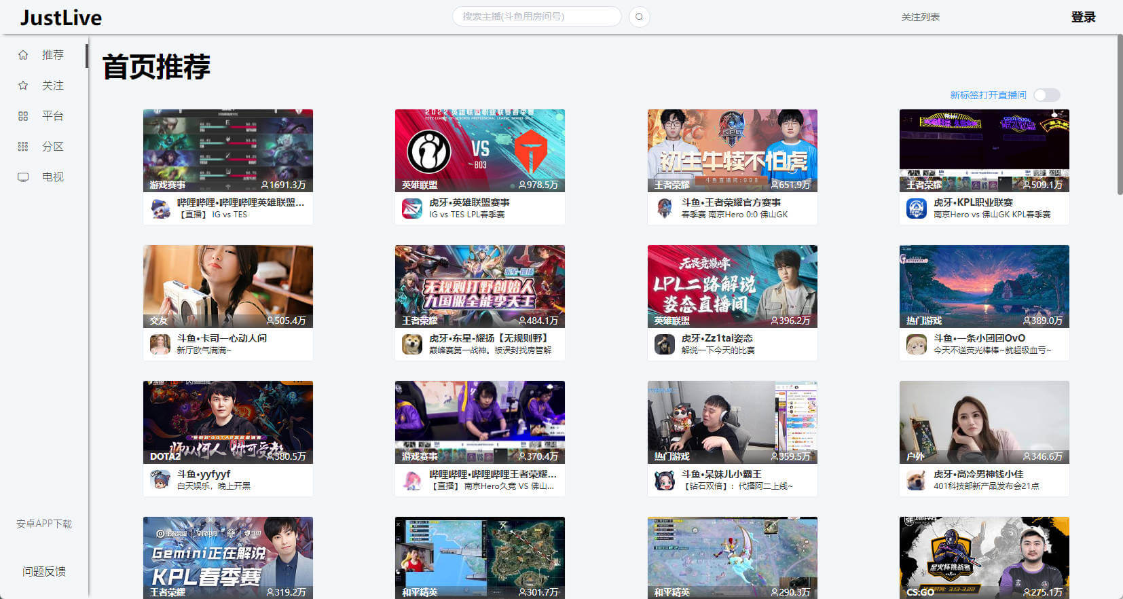The width and height of the screenshot is (1123, 599).
Task: Click avatar of 斗鱼•yyfyyf
Action: 160,480
